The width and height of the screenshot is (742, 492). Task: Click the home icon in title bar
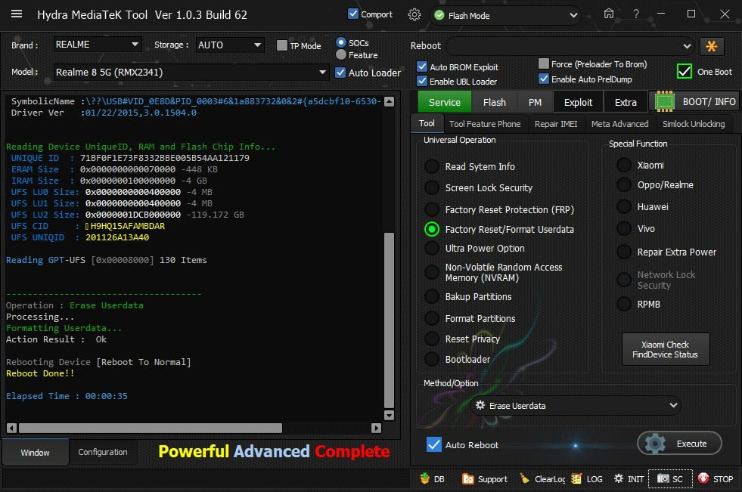tap(609, 14)
